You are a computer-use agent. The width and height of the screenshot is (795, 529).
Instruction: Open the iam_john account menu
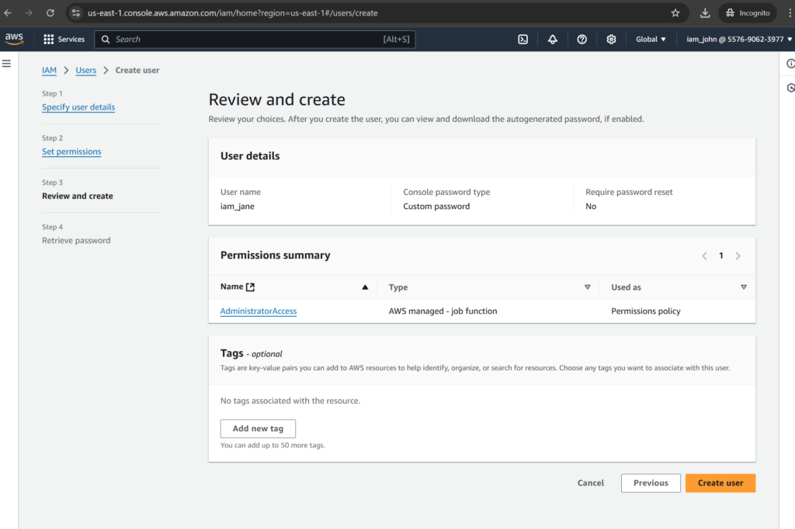[738, 39]
